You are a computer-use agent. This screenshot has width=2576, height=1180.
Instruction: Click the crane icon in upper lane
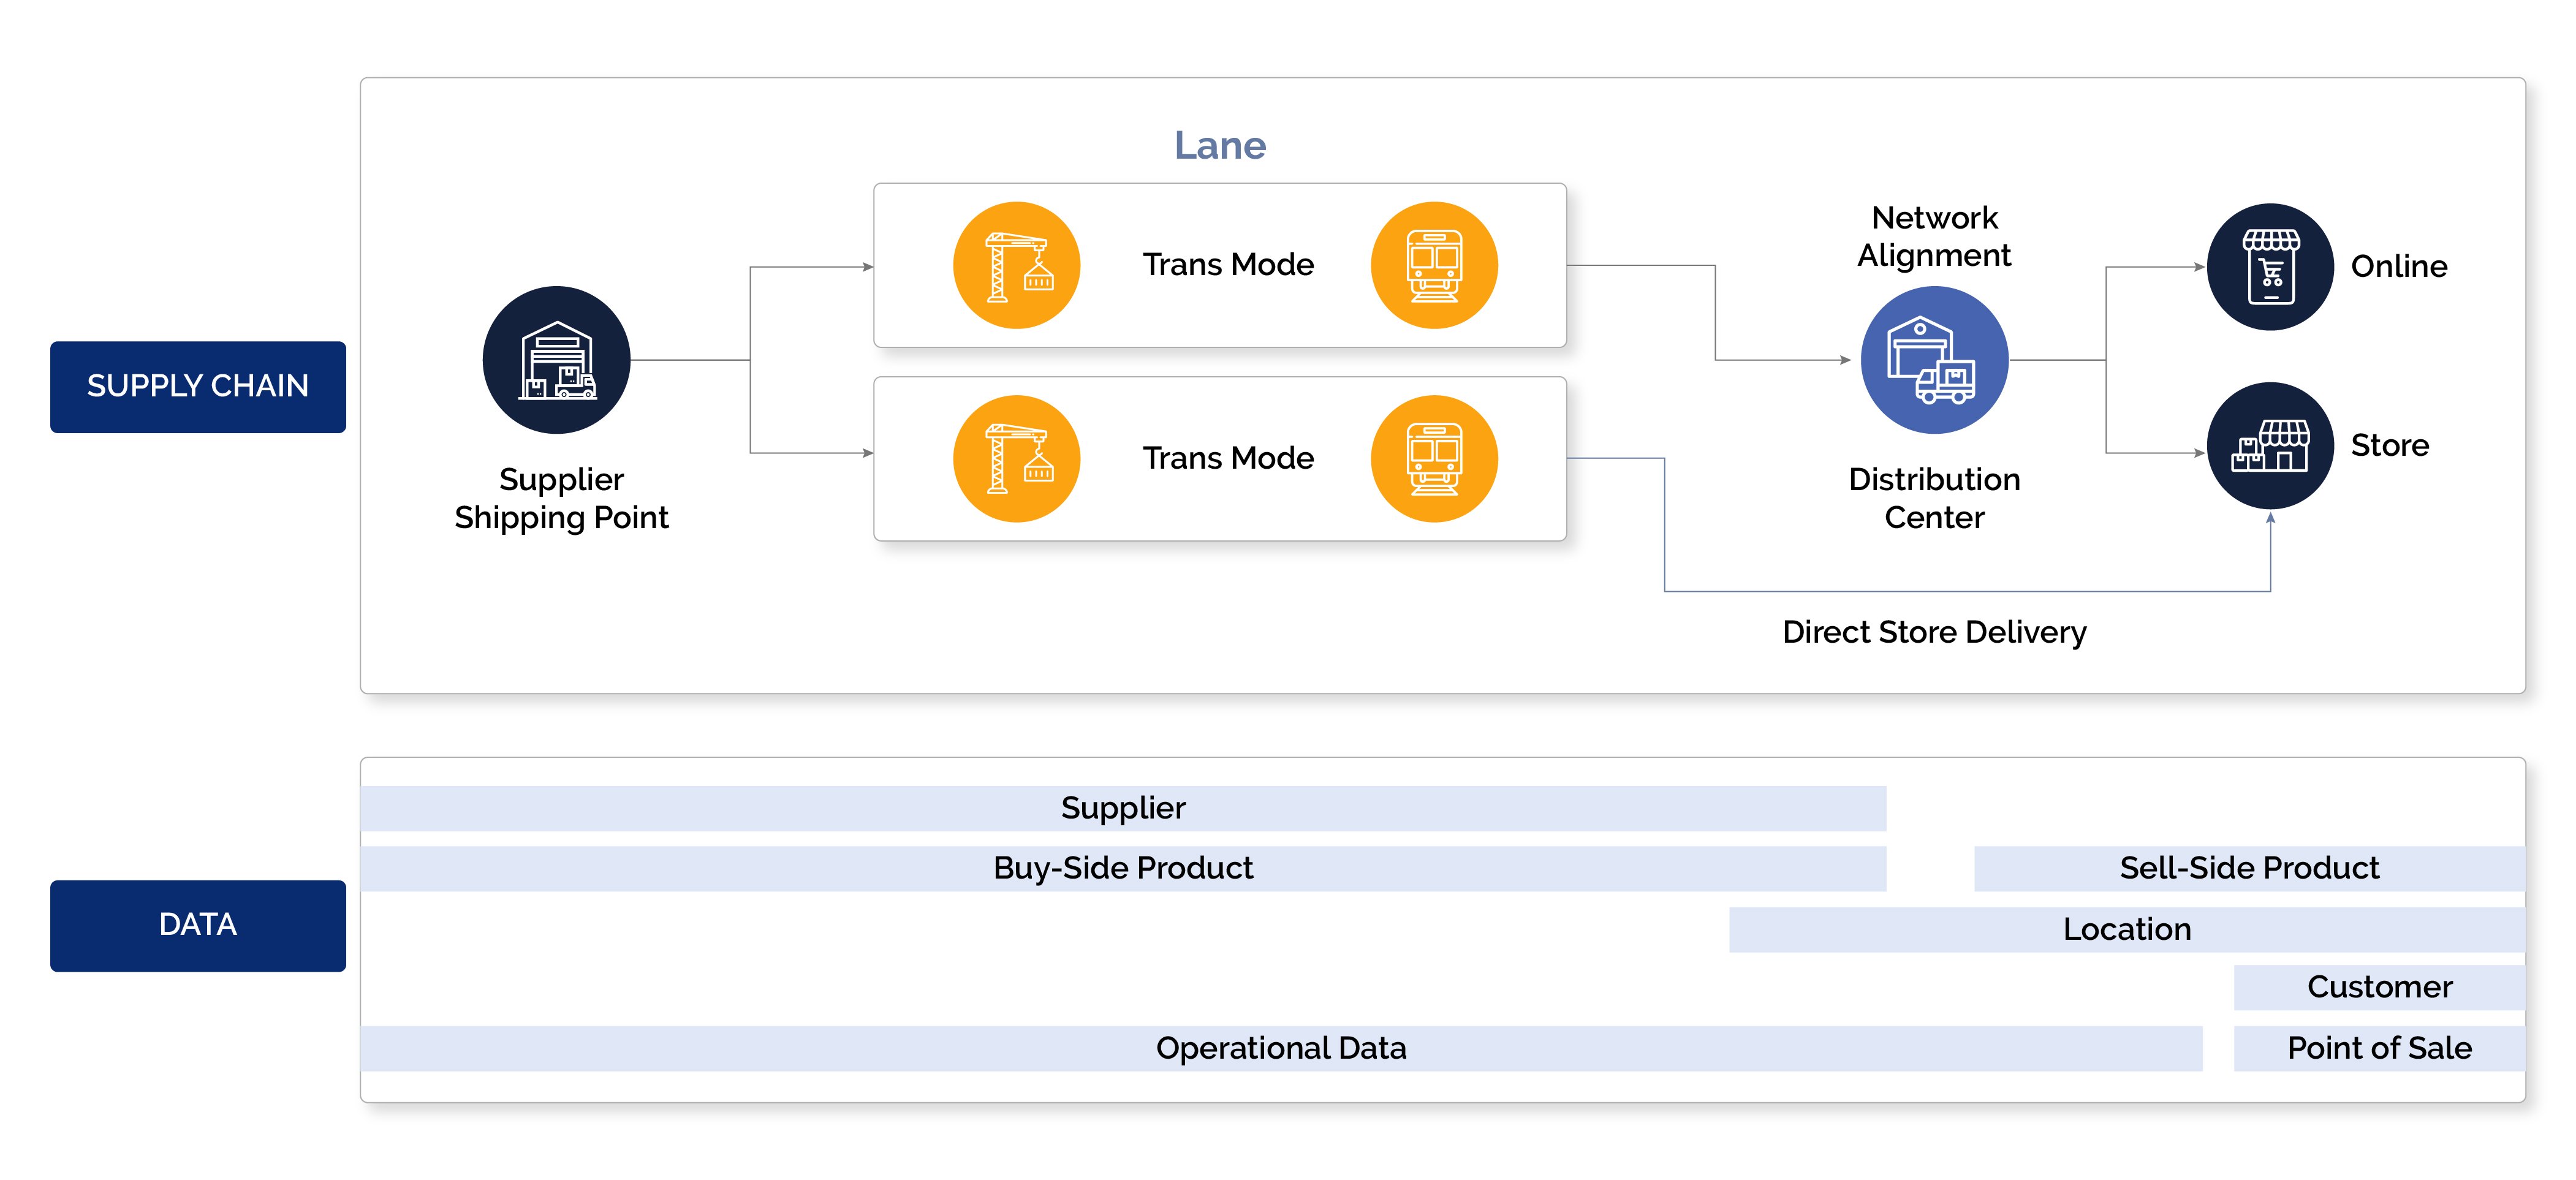click(1016, 265)
